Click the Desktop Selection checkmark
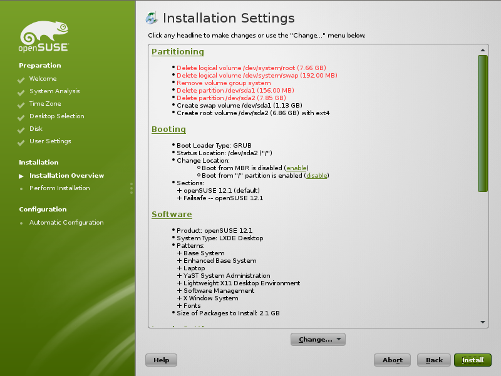This screenshot has width=501, height=376. tap(21, 118)
